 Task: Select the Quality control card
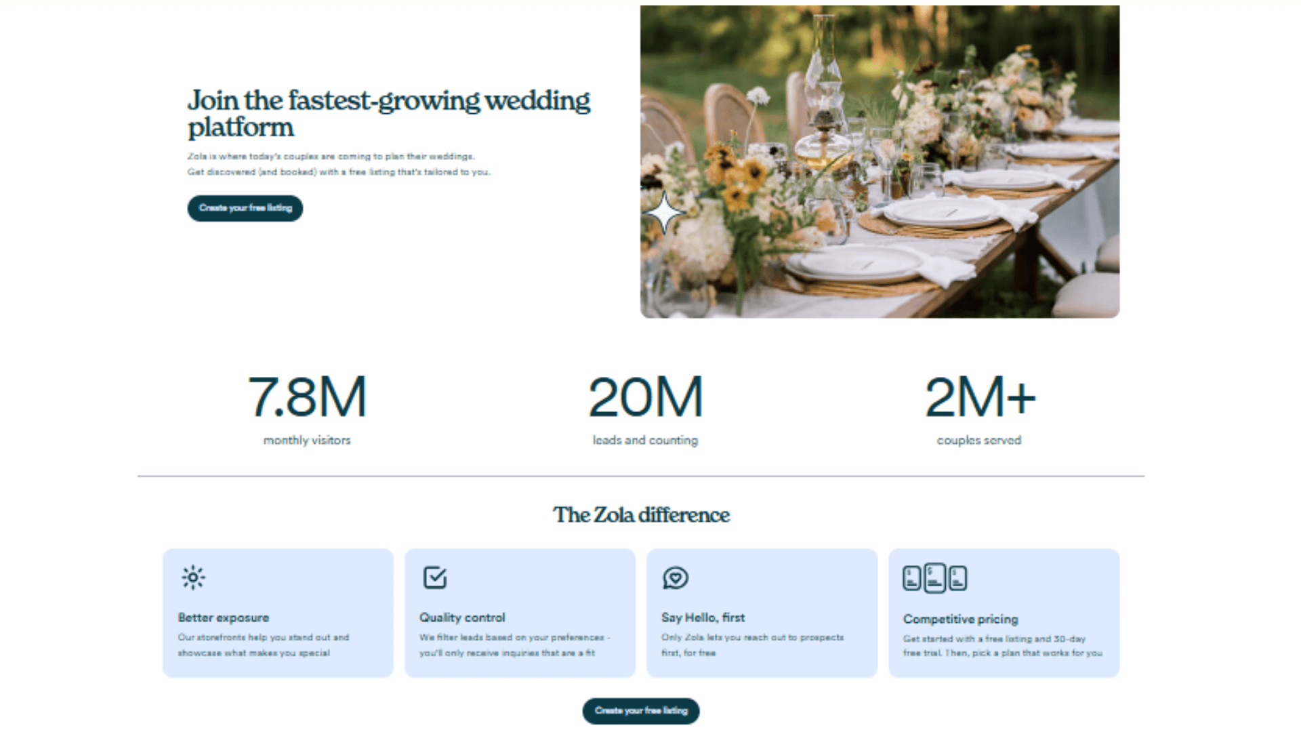click(520, 613)
